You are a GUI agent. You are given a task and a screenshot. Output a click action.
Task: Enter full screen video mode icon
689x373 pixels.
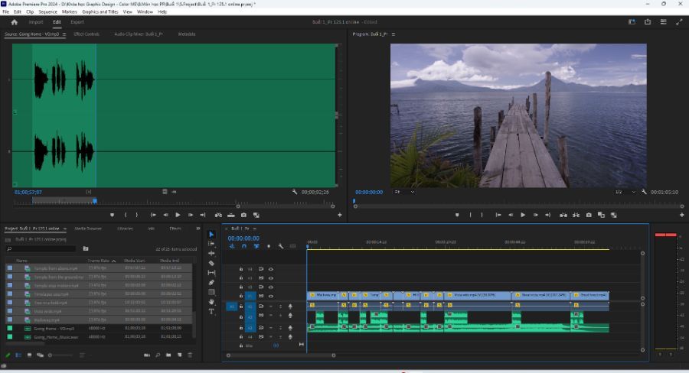[679, 22]
